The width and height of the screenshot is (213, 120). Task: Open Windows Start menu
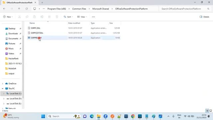[x=43, y=116]
